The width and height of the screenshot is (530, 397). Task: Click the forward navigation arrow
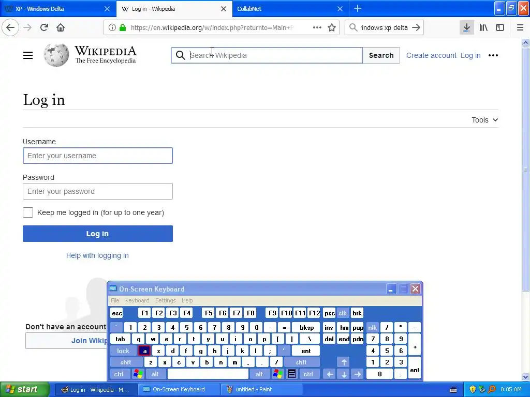click(x=27, y=27)
